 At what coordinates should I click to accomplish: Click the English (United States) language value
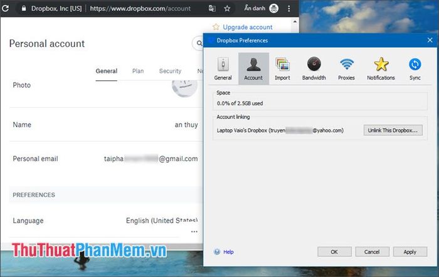(162, 221)
